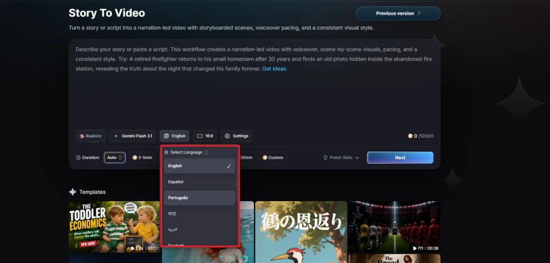Screen dimensions: 550x263
Task: Choose Español in the language list
Action: click(x=199, y=182)
